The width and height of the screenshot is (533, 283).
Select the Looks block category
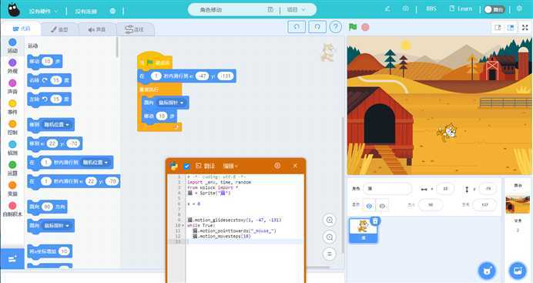pyautogui.click(x=12, y=66)
